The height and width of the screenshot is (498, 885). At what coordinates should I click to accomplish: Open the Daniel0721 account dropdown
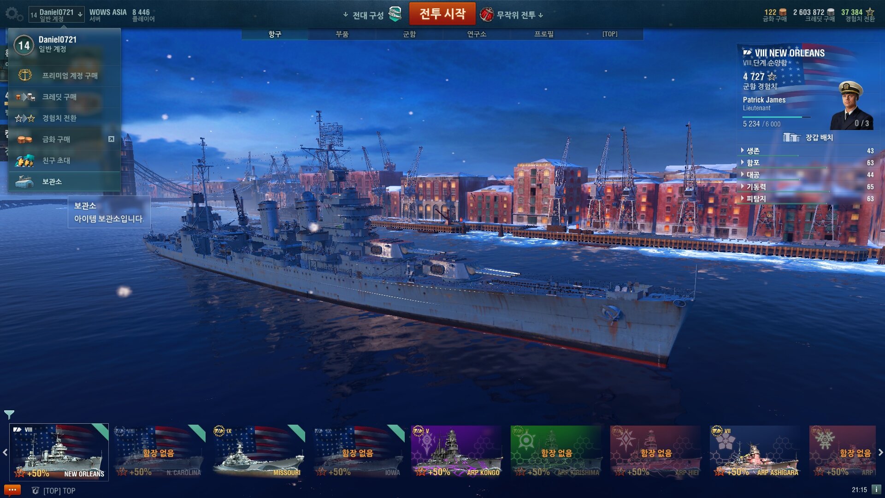tap(57, 15)
